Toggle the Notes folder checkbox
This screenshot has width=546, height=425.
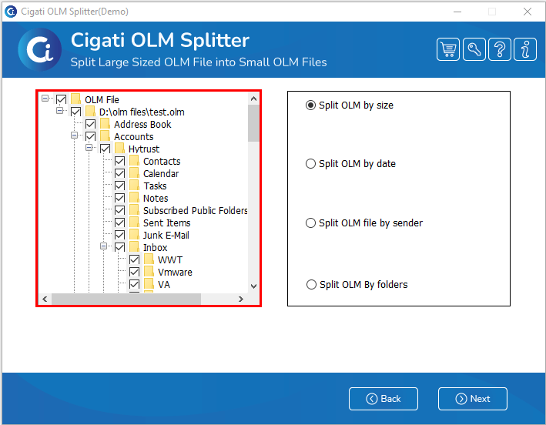(120, 198)
